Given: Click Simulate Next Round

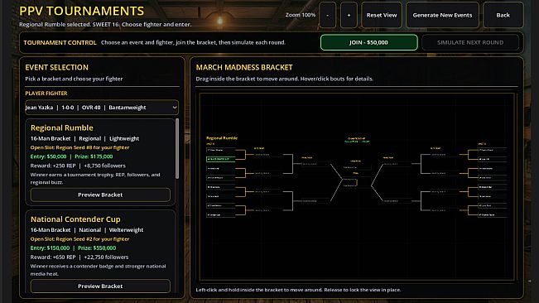Looking at the screenshot, I should [x=470, y=42].
